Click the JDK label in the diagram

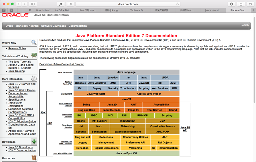pyautogui.click(x=43, y=112)
